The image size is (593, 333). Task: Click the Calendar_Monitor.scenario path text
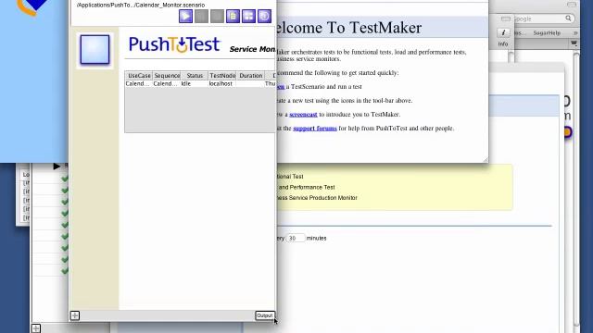click(141, 5)
